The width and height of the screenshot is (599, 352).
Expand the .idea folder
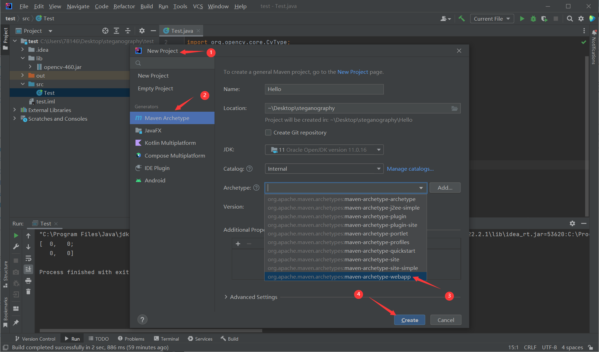click(x=22, y=50)
